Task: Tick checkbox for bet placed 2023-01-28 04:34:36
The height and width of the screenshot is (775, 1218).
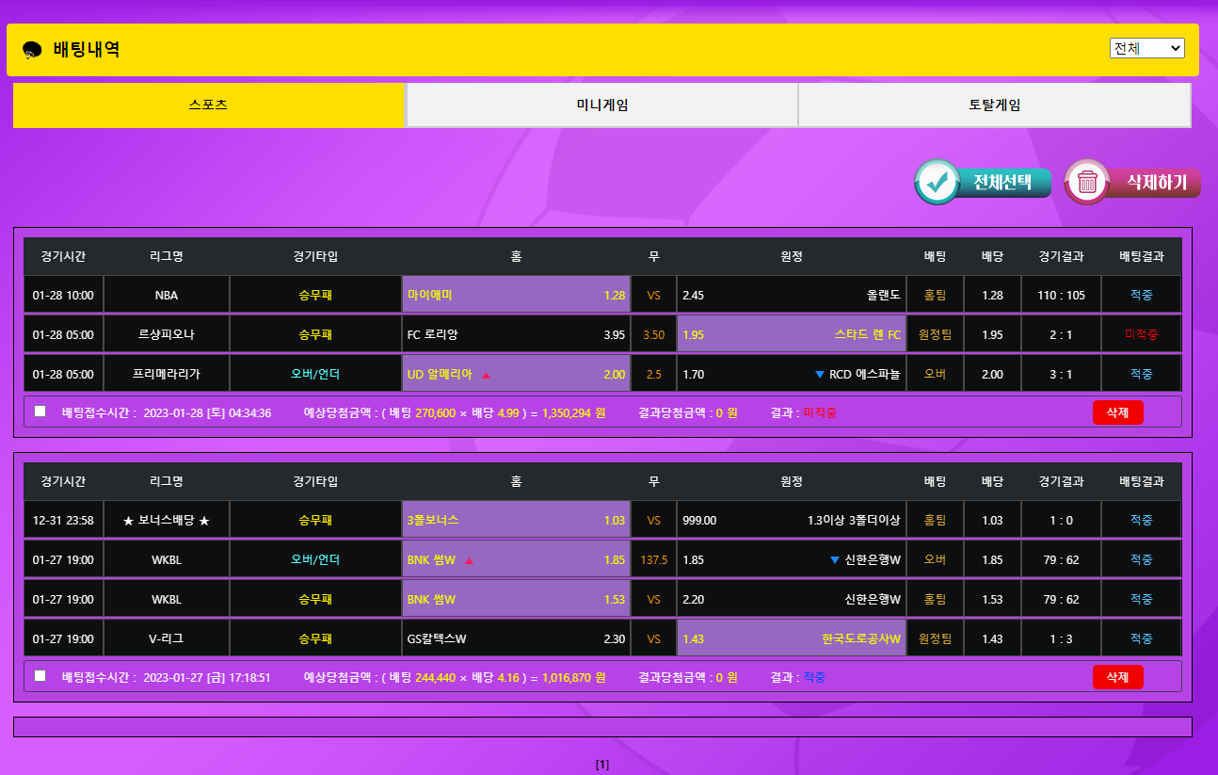Action: pos(40,412)
